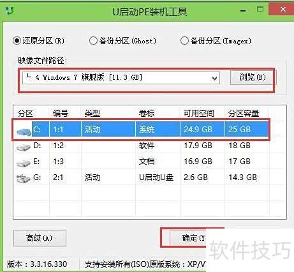Click the 卷标 column header
Screen dimensions: 294x272
pyautogui.click(x=147, y=113)
